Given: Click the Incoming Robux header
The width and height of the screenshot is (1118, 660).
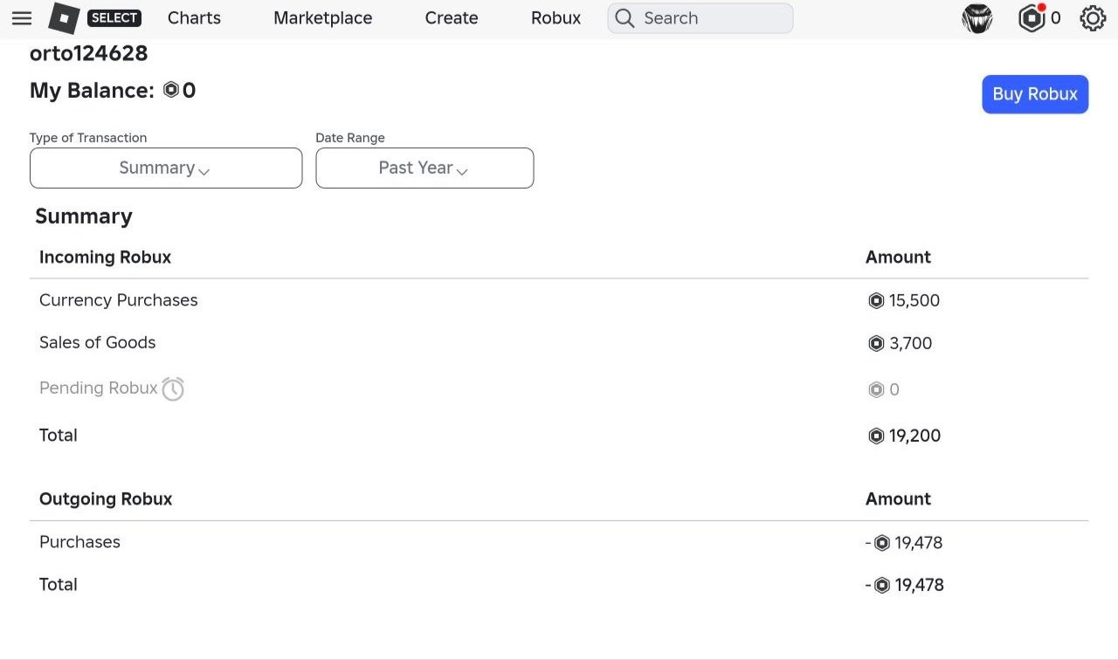Looking at the screenshot, I should [105, 257].
